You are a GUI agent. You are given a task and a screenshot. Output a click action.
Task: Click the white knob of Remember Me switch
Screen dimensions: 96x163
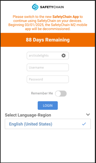point(58,94)
